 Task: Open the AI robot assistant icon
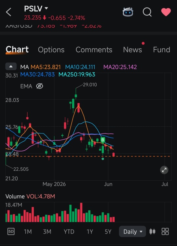tap(128, 12)
